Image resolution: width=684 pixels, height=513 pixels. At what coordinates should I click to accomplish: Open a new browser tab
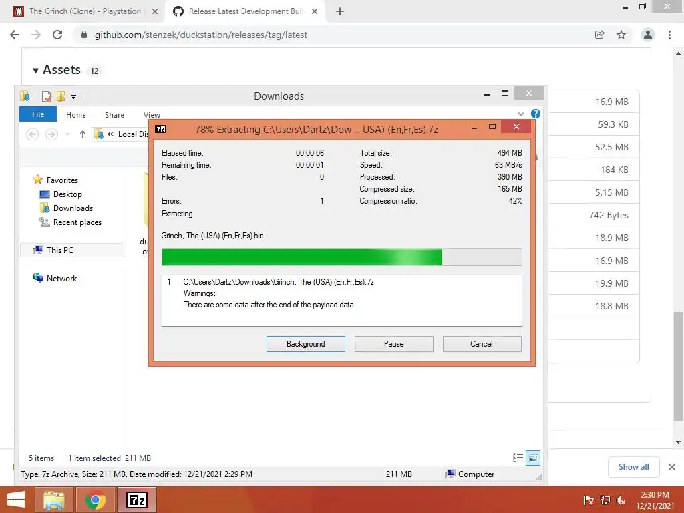point(340,11)
